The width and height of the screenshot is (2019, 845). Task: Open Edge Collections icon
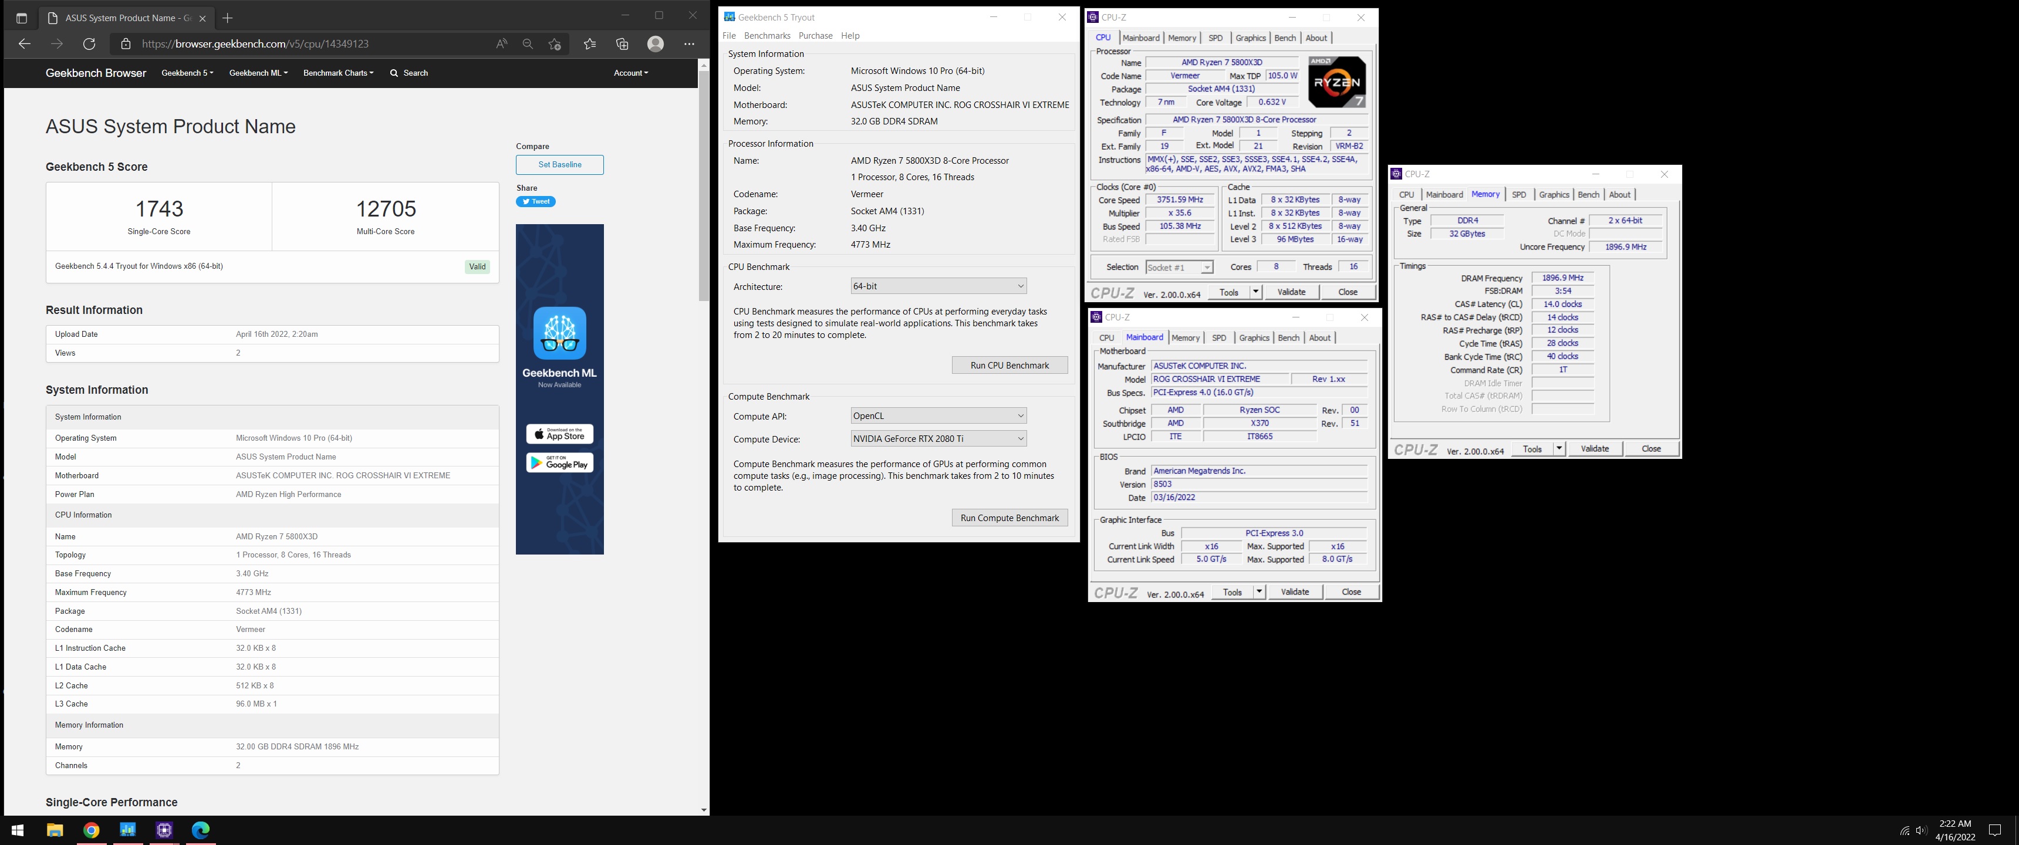click(x=622, y=44)
